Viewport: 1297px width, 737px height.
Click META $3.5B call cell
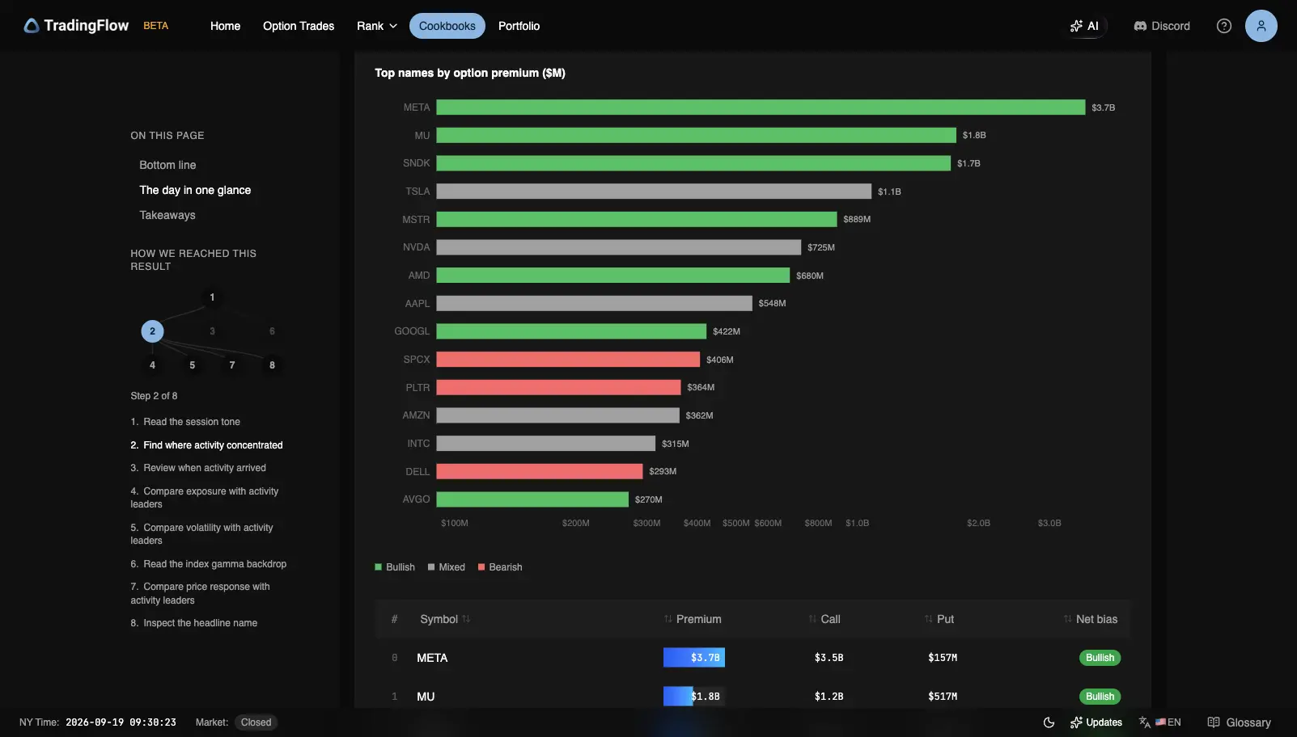[x=829, y=658]
